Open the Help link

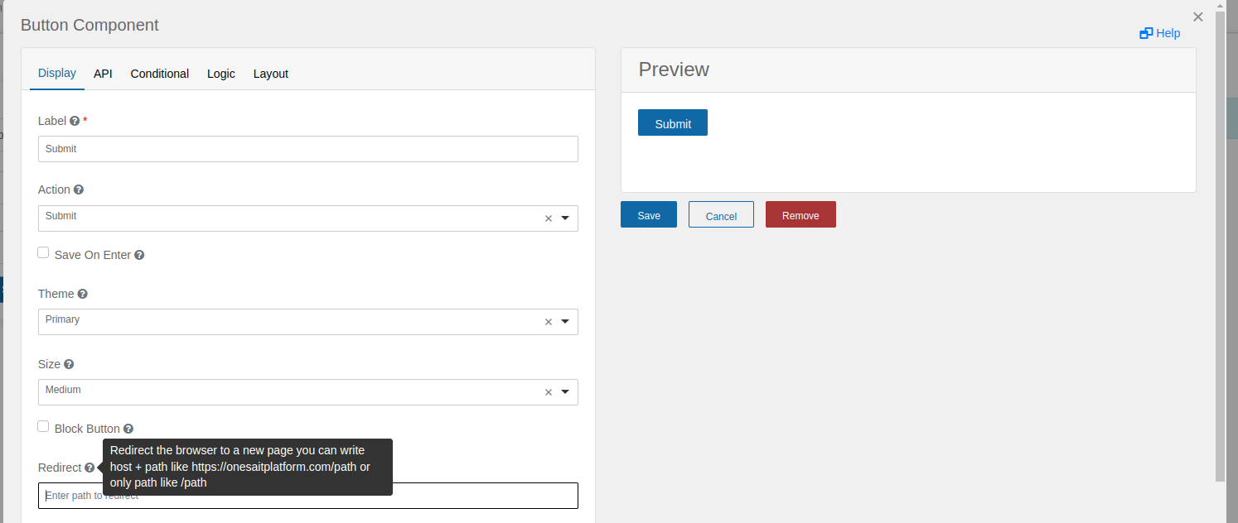click(x=1159, y=33)
